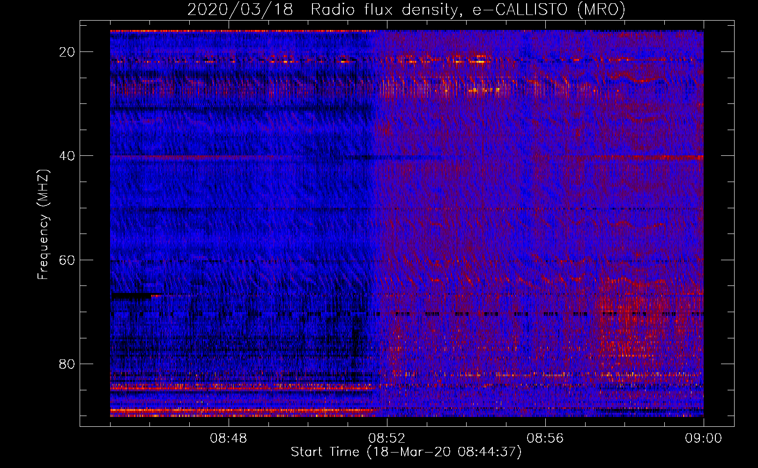The width and height of the screenshot is (758, 468).
Task: Click the 20 MHz frequency tick label
Action: 67,52
